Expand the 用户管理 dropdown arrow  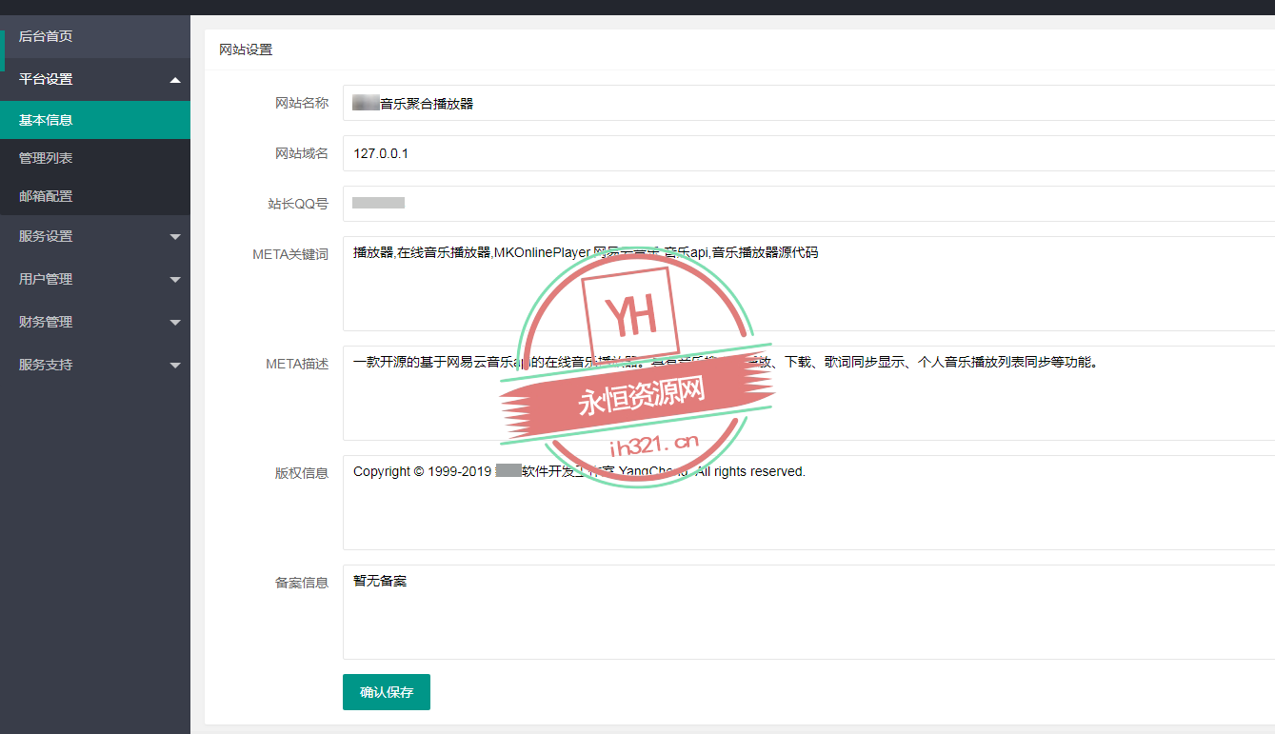pyautogui.click(x=174, y=280)
